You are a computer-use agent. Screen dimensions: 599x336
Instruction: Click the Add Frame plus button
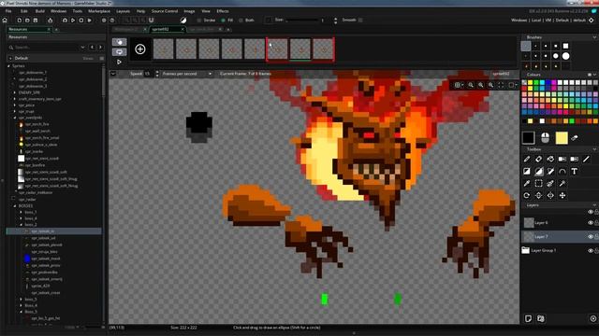click(x=140, y=49)
